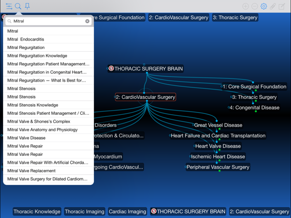Select 'Mitral Regurgitation' result
This screenshot has height=218, width=291.
click(48, 47)
